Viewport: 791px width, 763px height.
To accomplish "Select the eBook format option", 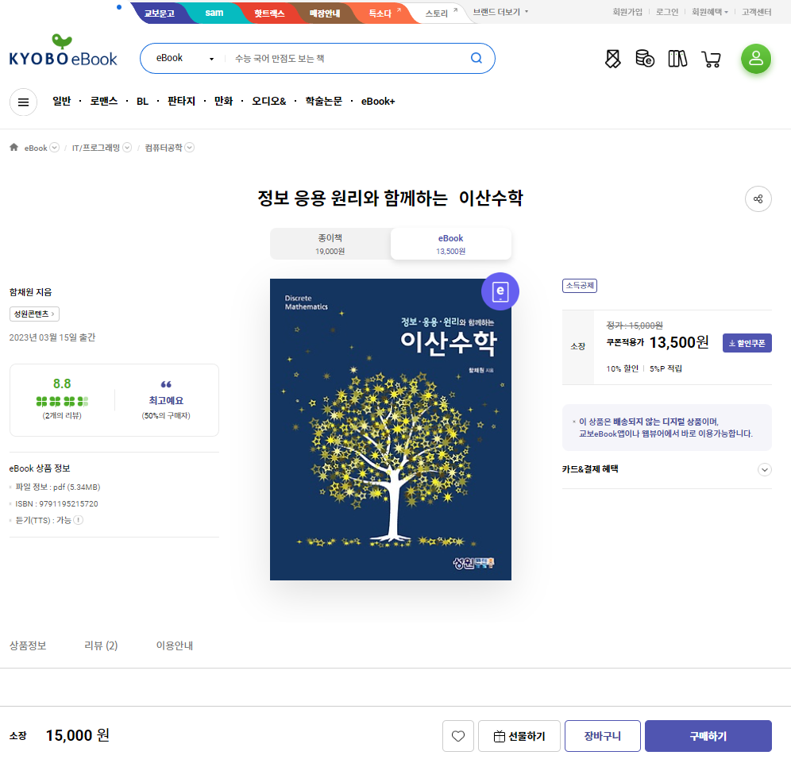I will click(x=450, y=244).
